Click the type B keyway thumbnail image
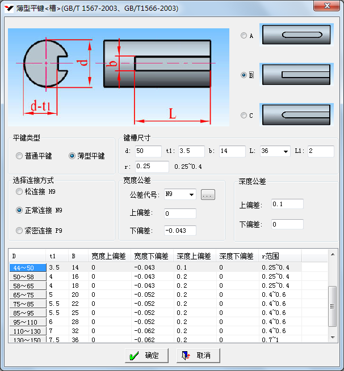The width and height of the screenshot is (344, 371). 296,75
